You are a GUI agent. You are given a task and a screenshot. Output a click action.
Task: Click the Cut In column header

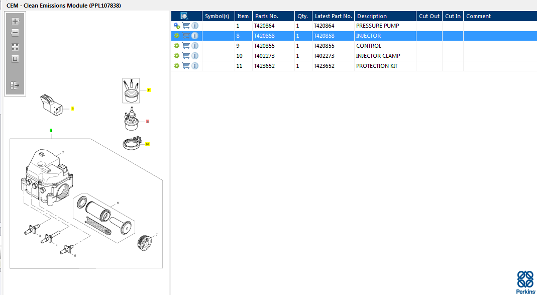[x=453, y=16]
